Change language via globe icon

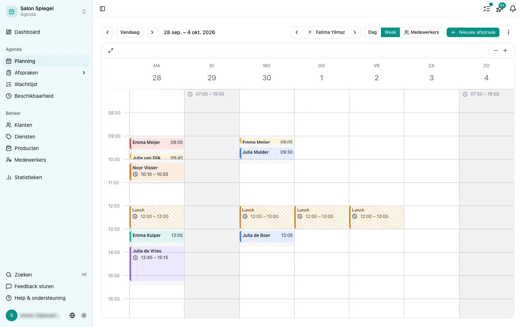pyautogui.click(x=72, y=315)
